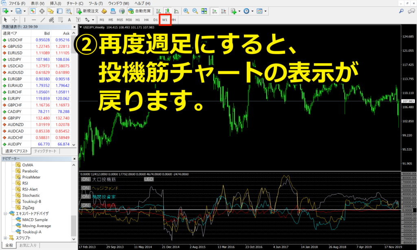Select the W1 weekly timeframe

click(x=165, y=20)
